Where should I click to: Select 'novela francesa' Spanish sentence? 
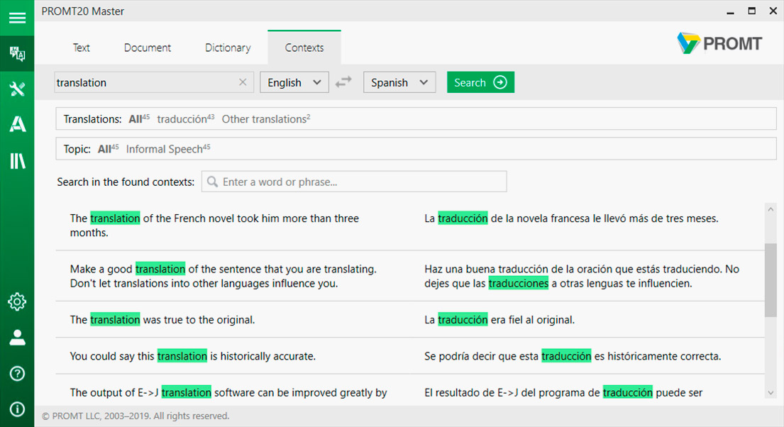coord(571,218)
